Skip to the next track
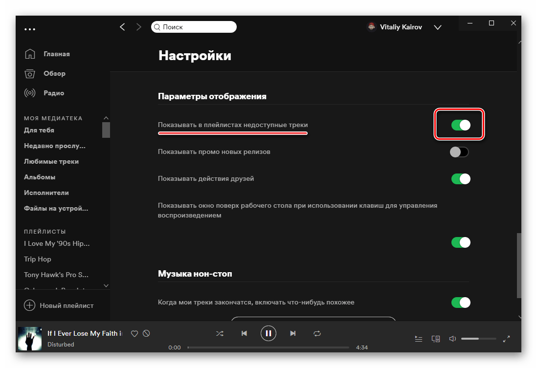This screenshot has width=537, height=368. (292, 333)
